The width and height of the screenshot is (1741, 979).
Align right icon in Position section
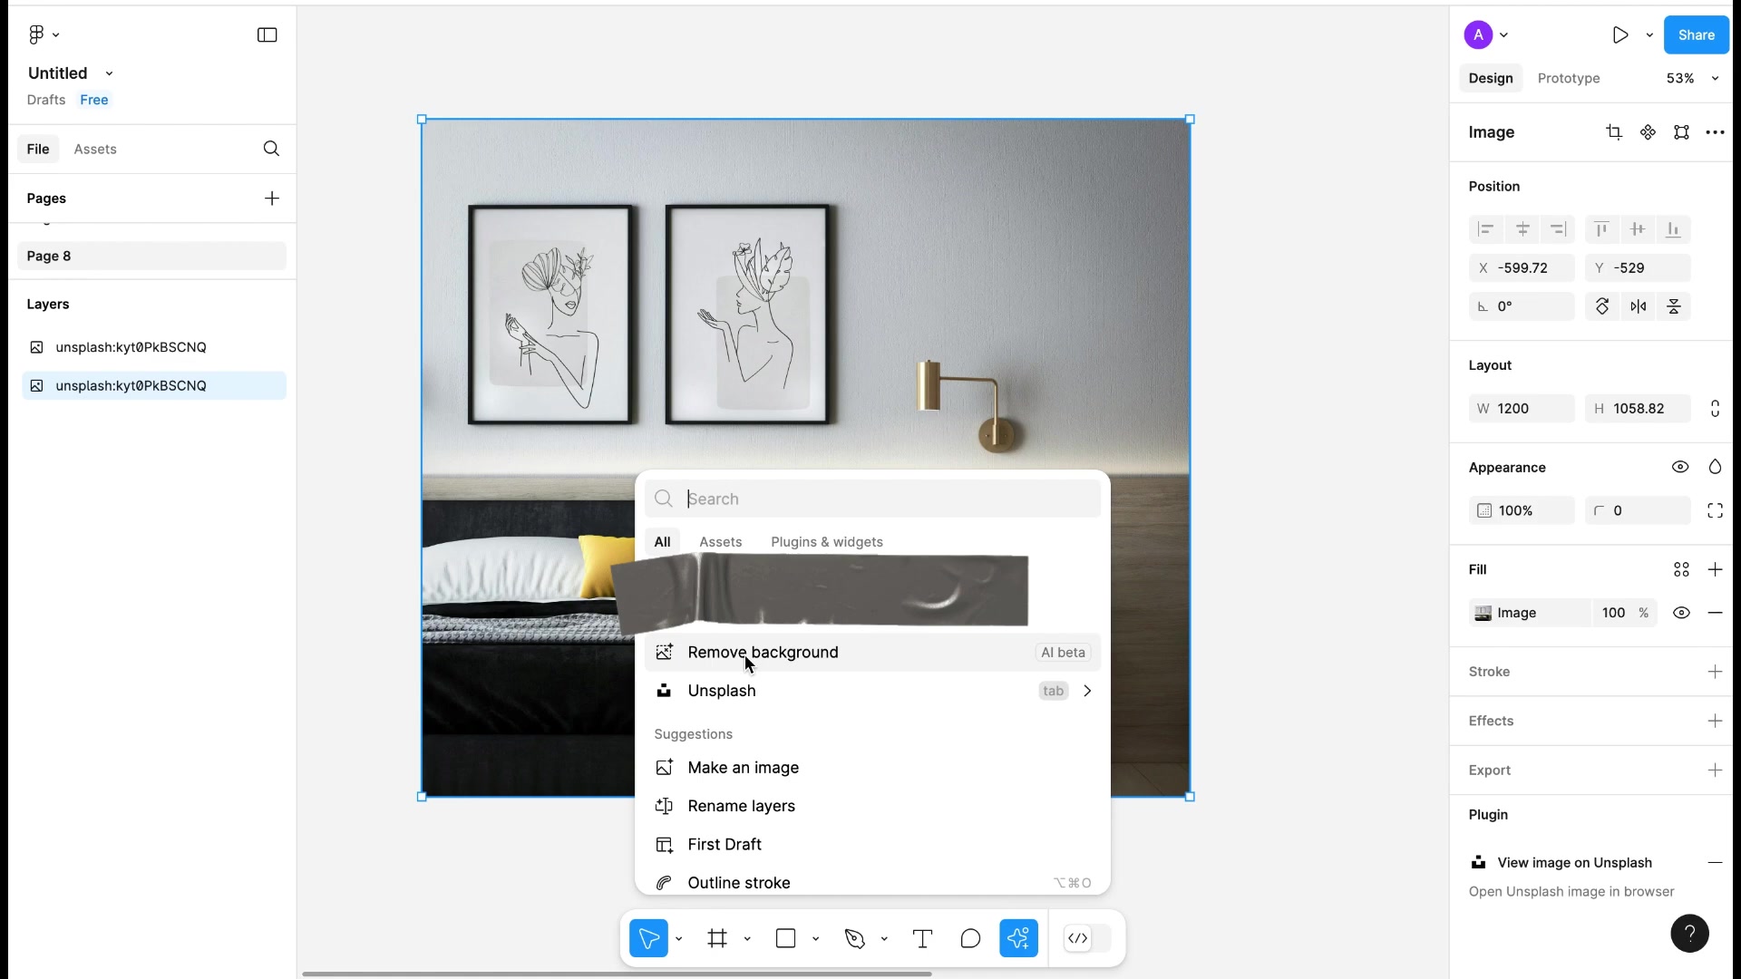(x=1559, y=229)
